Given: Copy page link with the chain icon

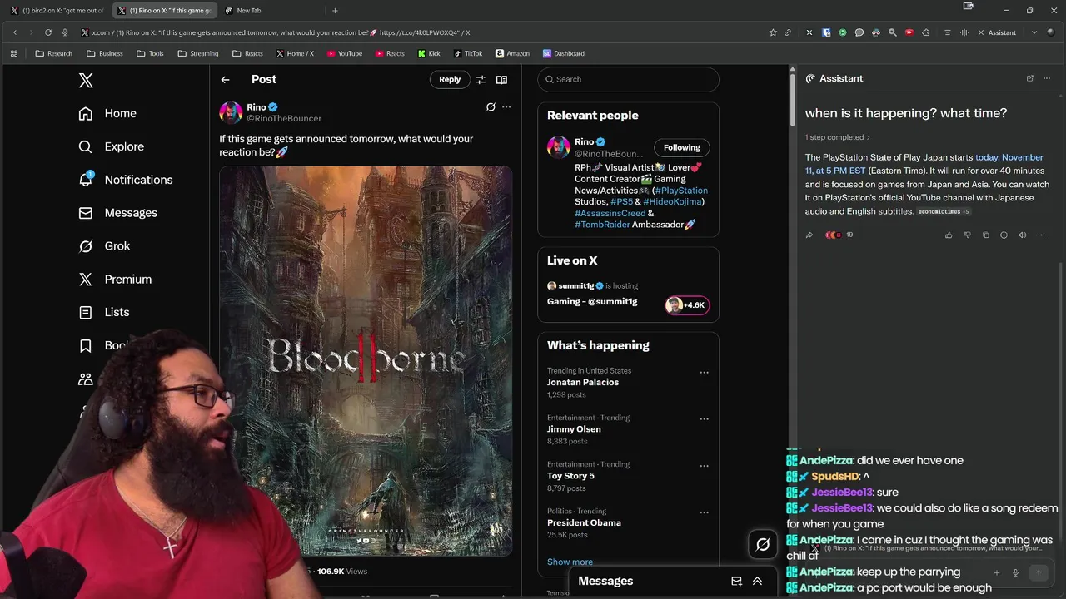Looking at the screenshot, I should [x=788, y=32].
